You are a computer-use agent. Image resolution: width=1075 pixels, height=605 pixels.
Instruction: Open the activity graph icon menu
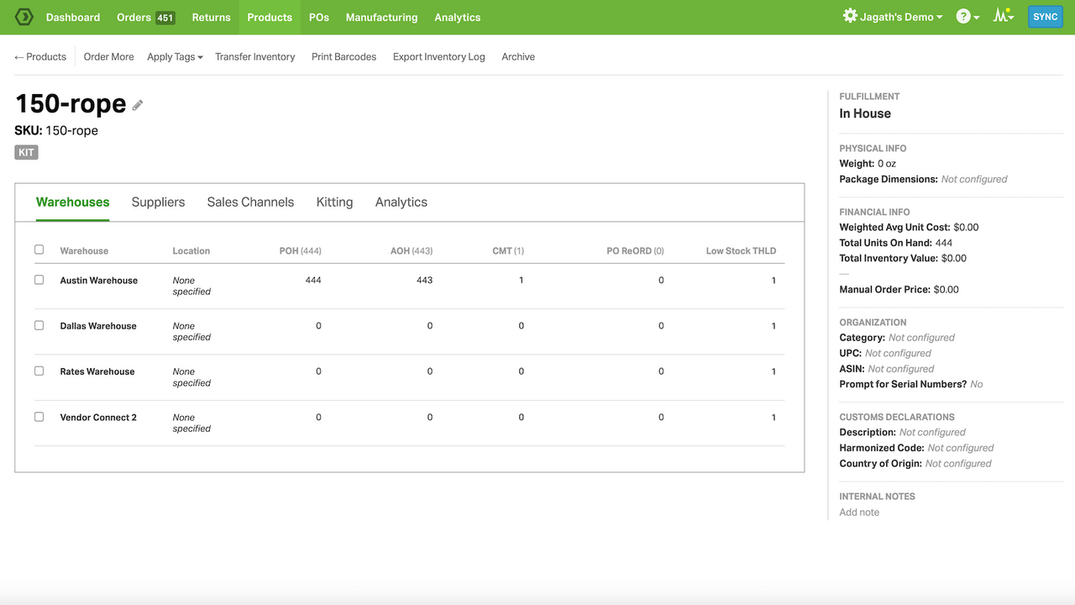coord(1003,16)
